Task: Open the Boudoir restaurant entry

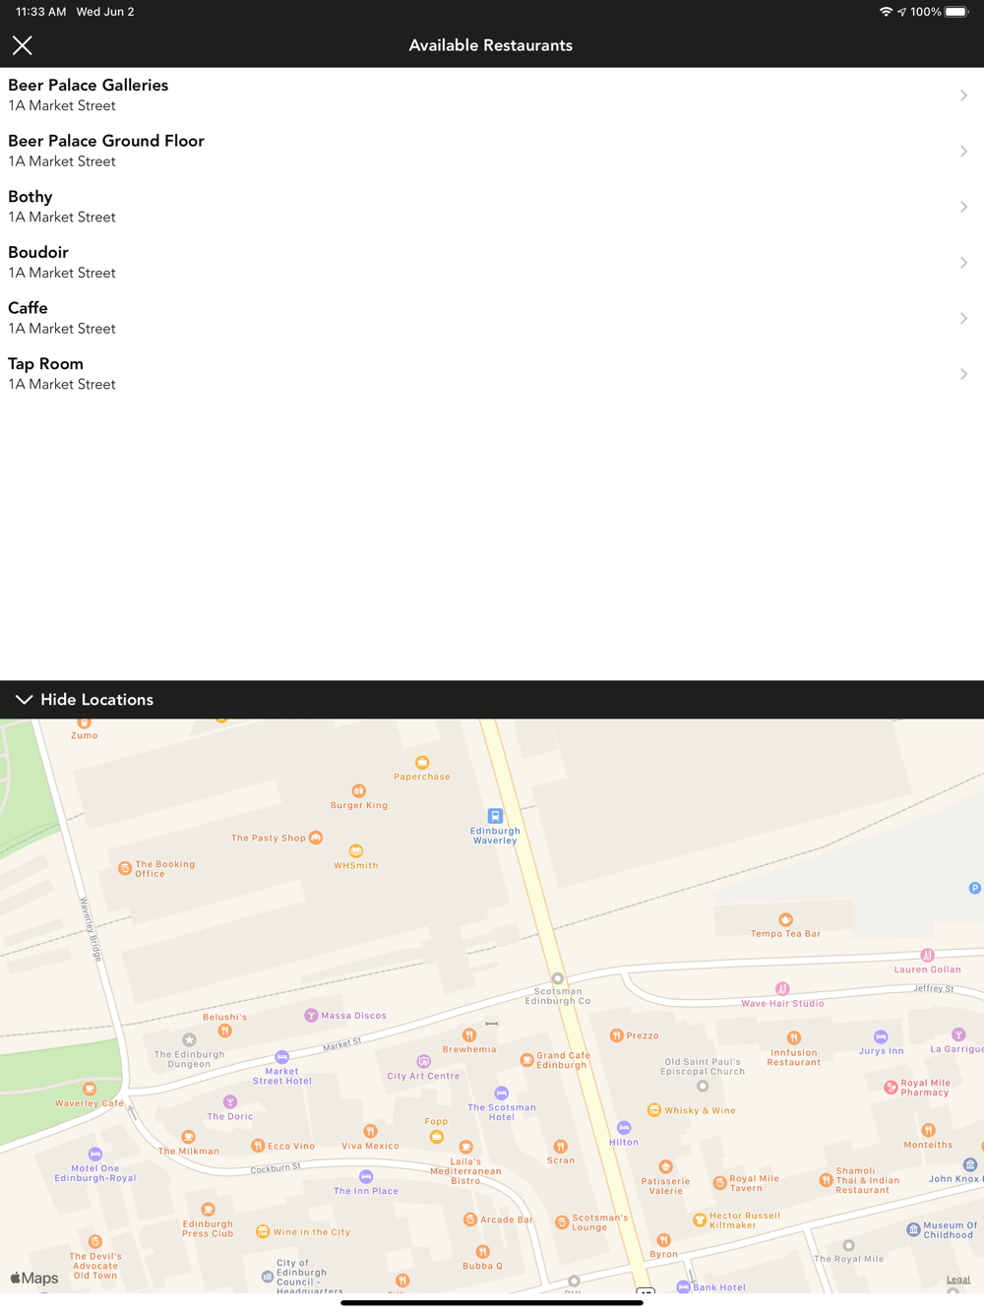Action: pyautogui.click(x=492, y=263)
